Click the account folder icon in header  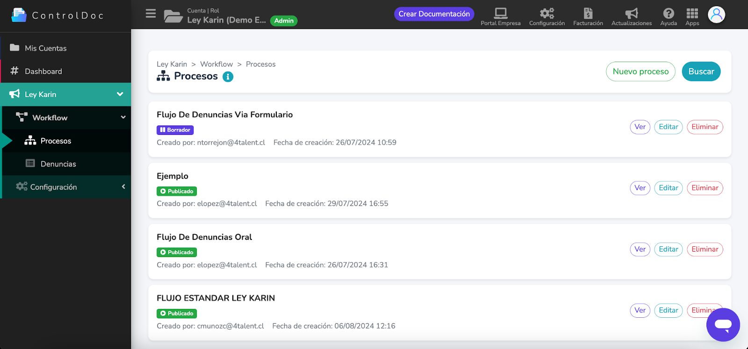(173, 16)
